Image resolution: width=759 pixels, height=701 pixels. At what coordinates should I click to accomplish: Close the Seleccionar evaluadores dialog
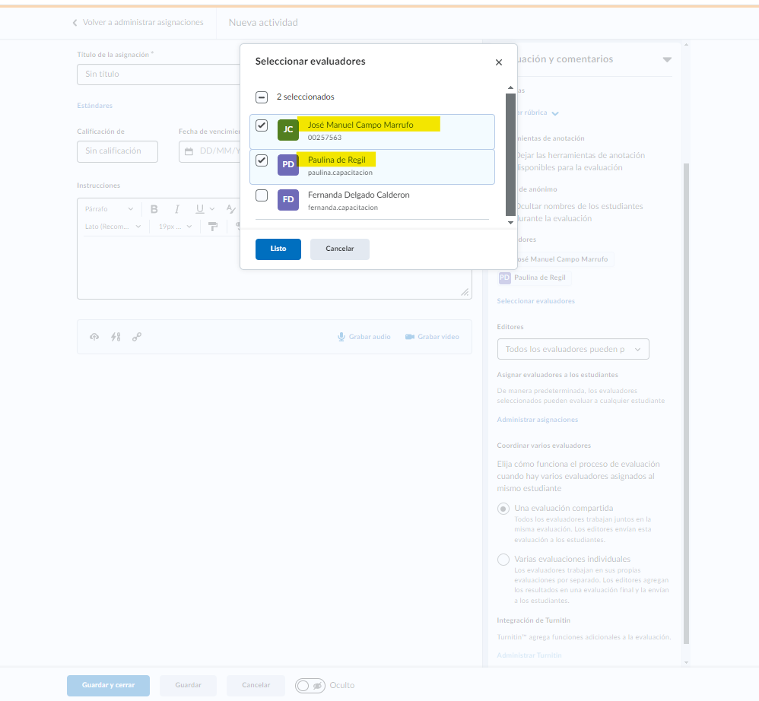coord(499,62)
